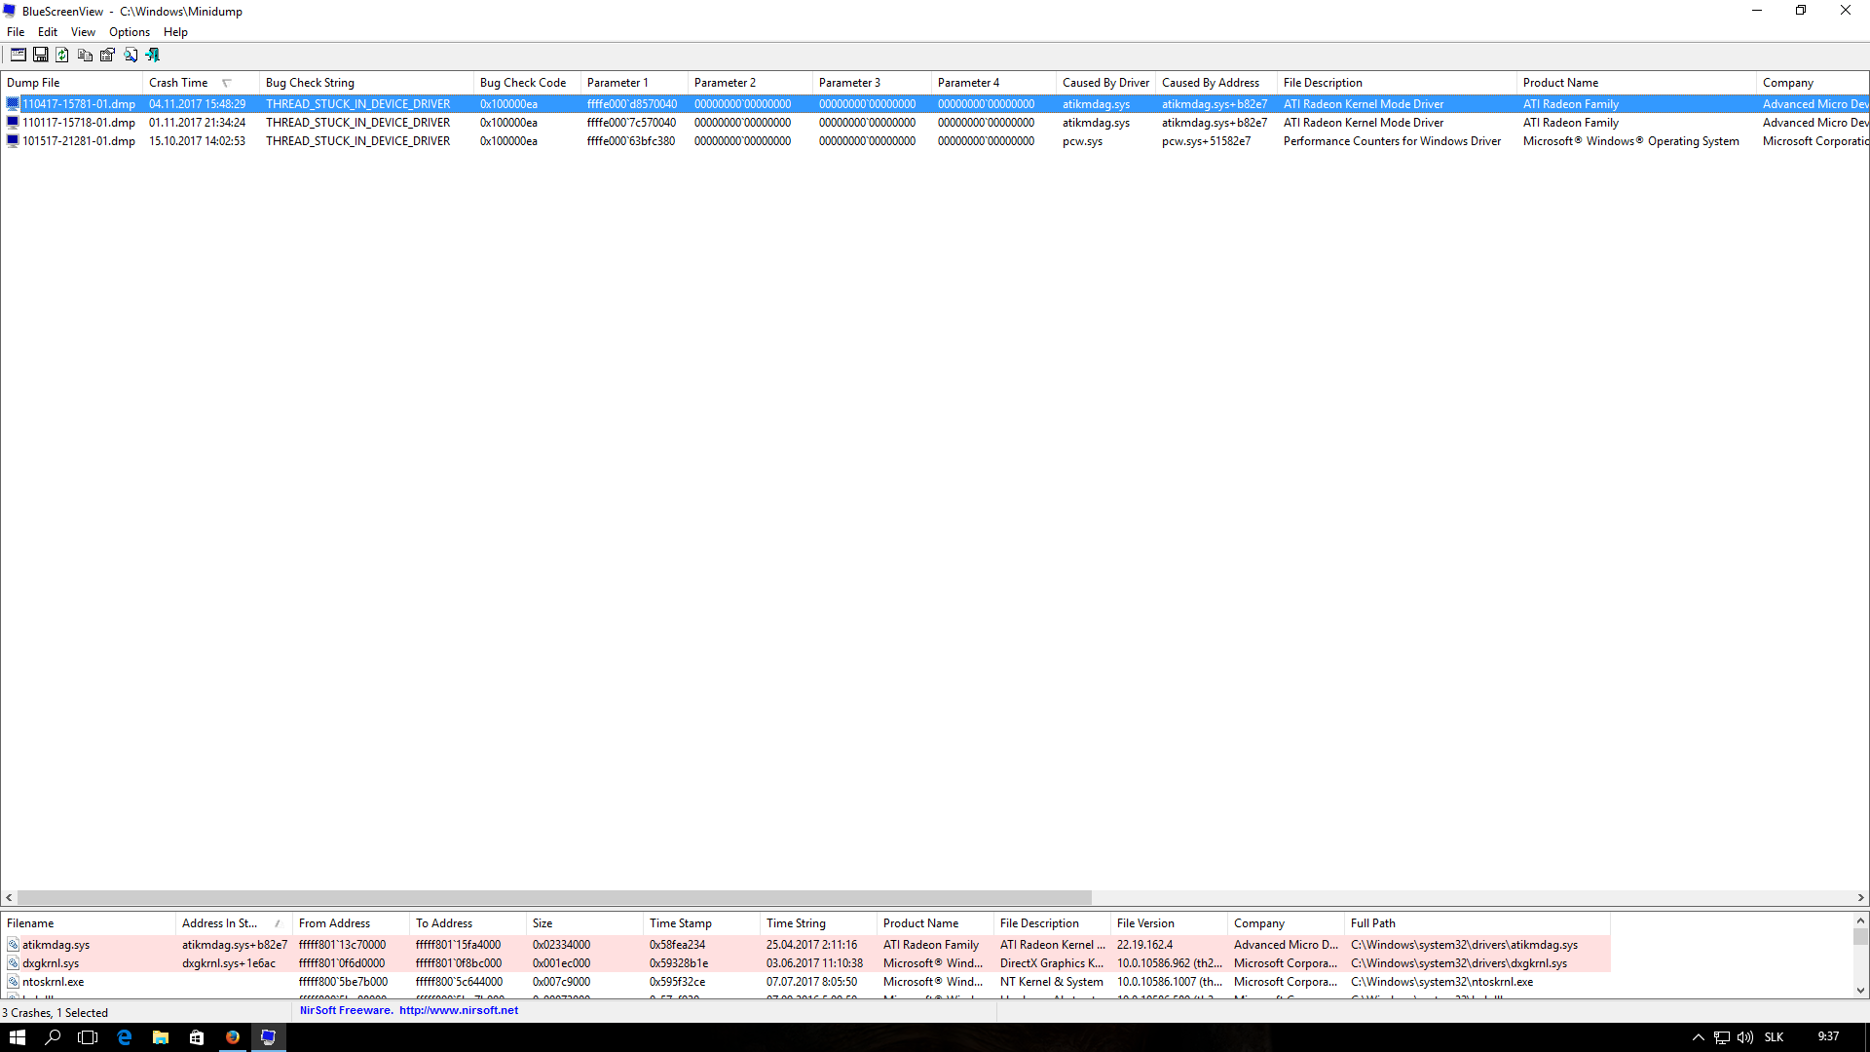This screenshot has width=1870, height=1052.
Task: Click the Properties toolbar icon
Action: click(x=107, y=55)
